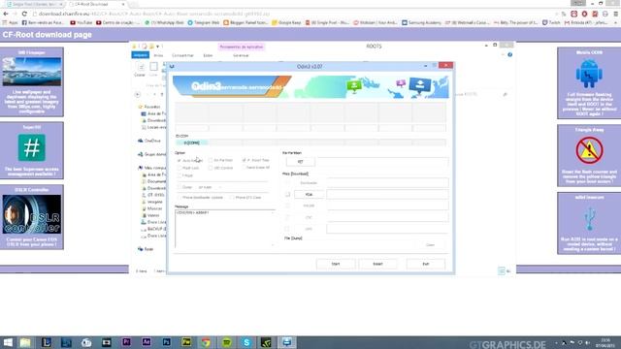Click the PDA file path field

tap(387, 194)
